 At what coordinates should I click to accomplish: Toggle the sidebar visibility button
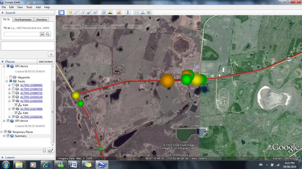61,13
